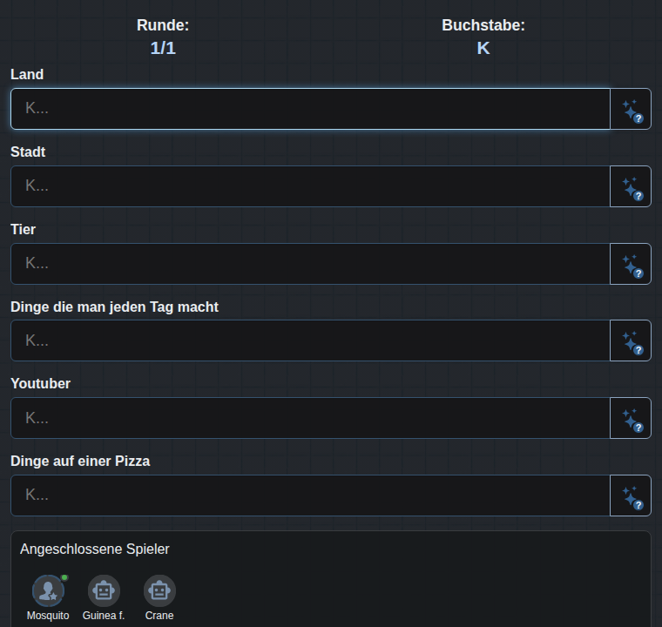
Task: Click the AI hint icon for Tier
Action: click(631, 264)
